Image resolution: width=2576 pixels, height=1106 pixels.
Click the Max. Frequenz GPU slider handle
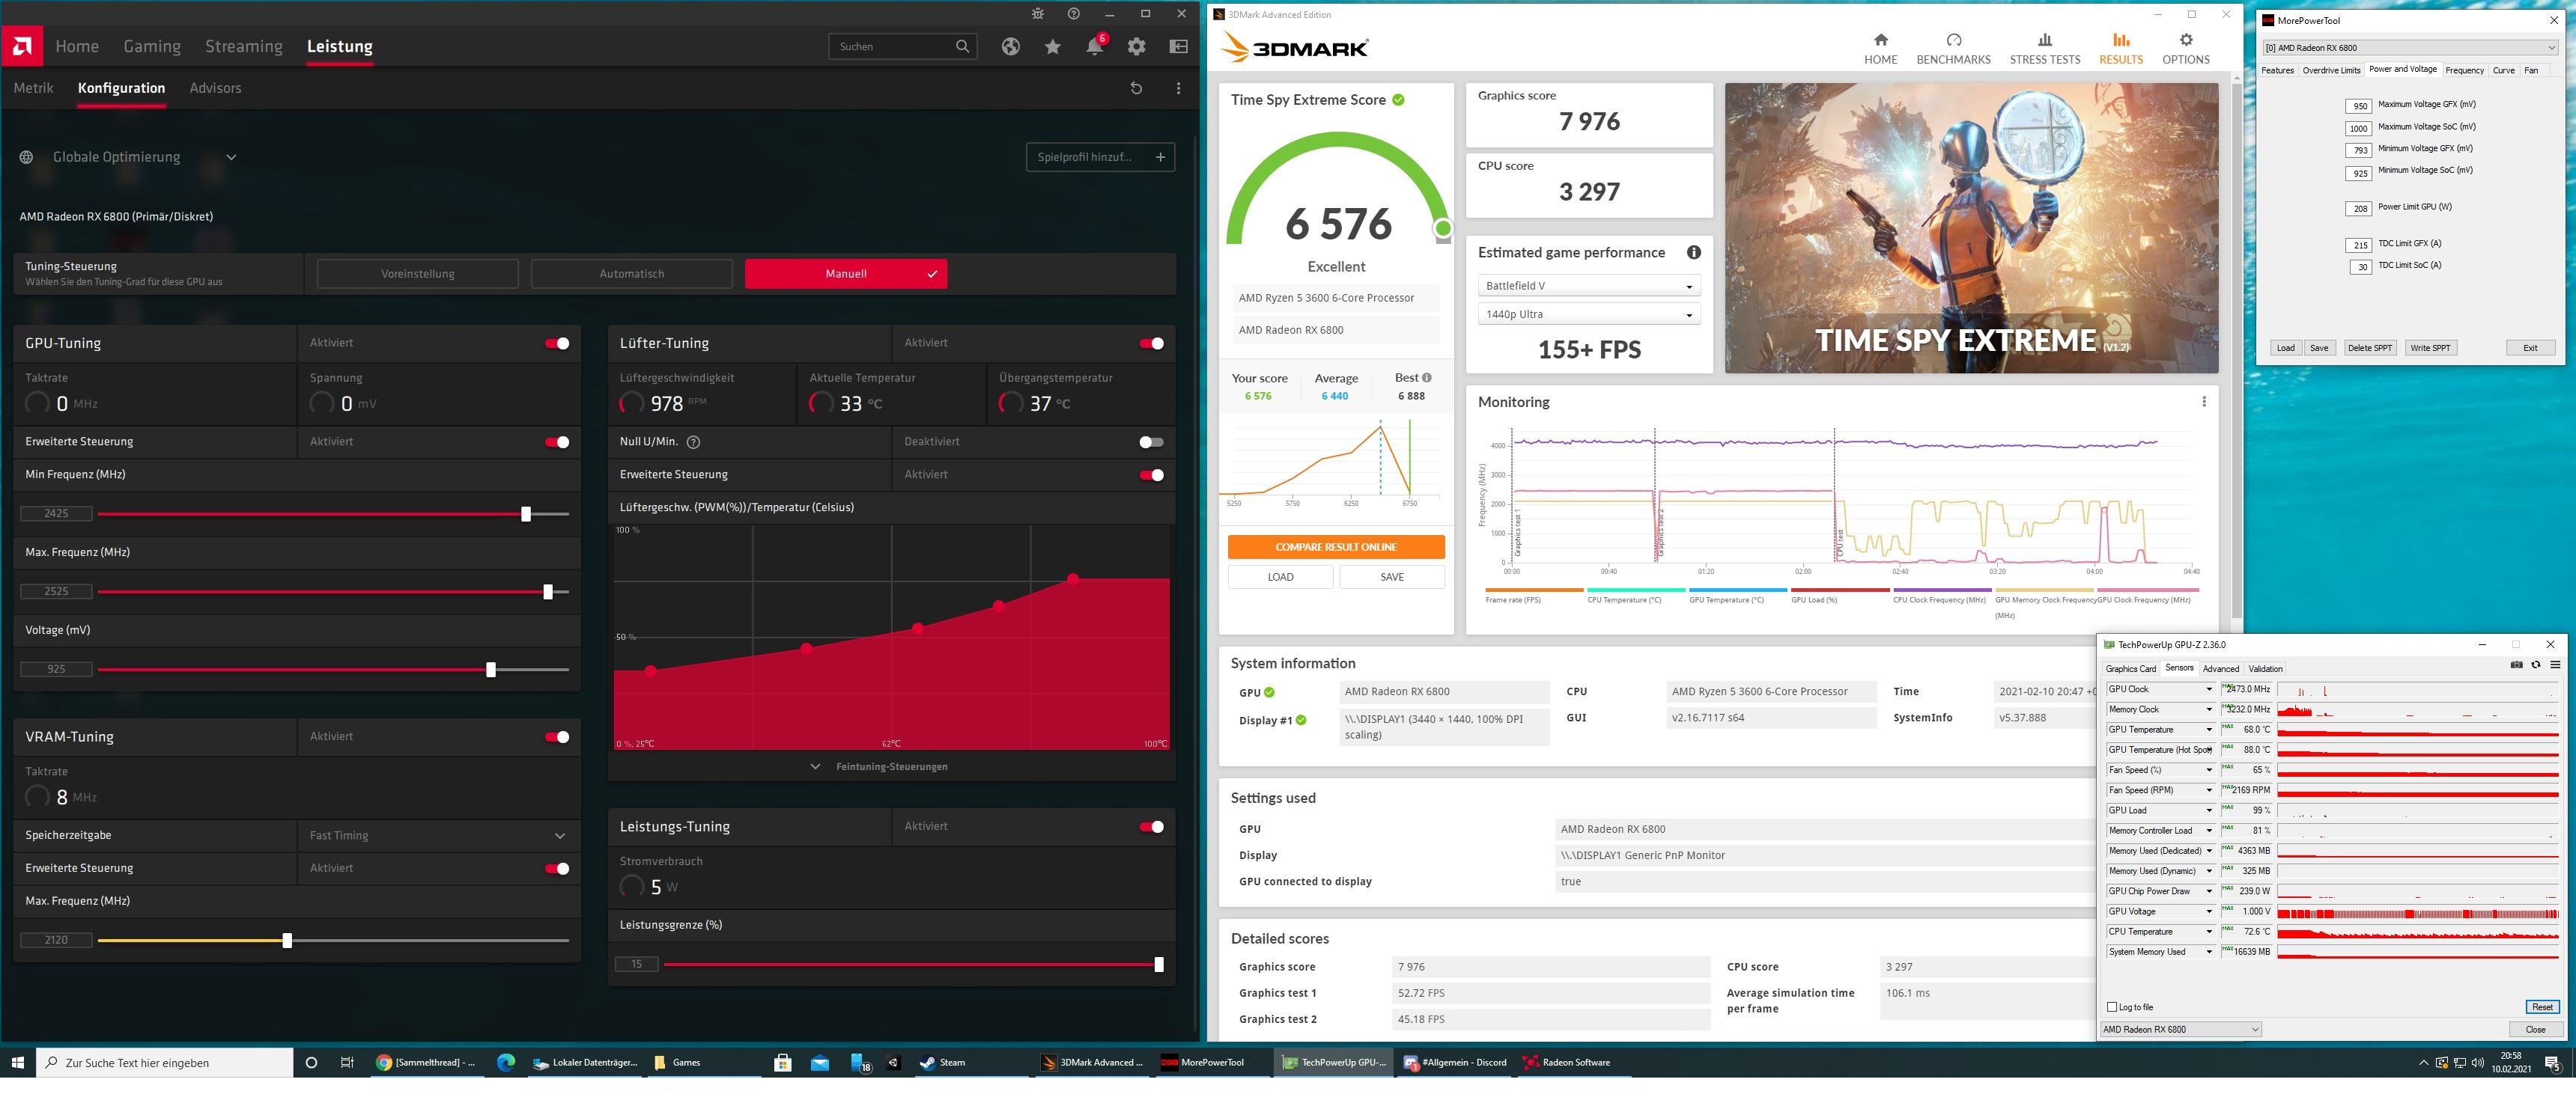pos(548,591)
